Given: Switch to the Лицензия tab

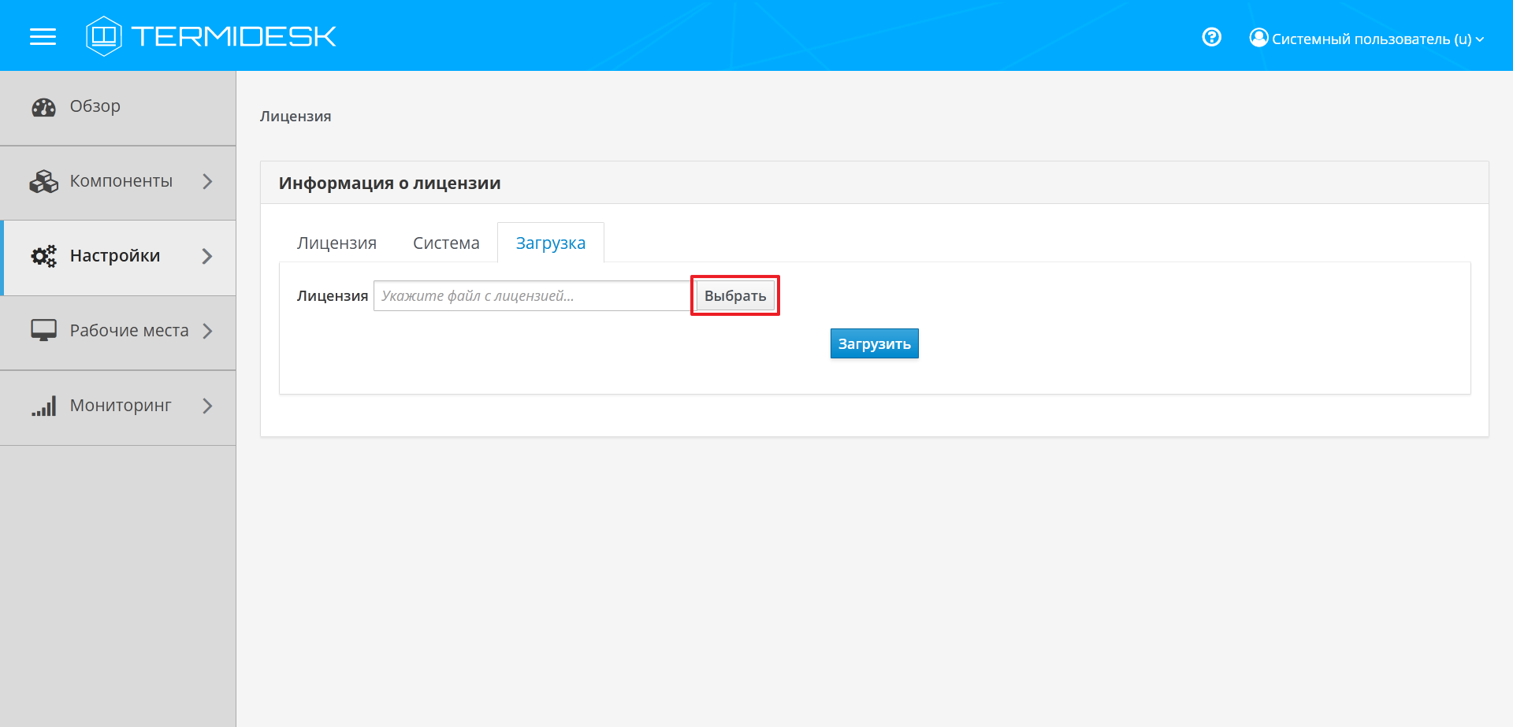Looking at the screenshot, I should 336,243.
